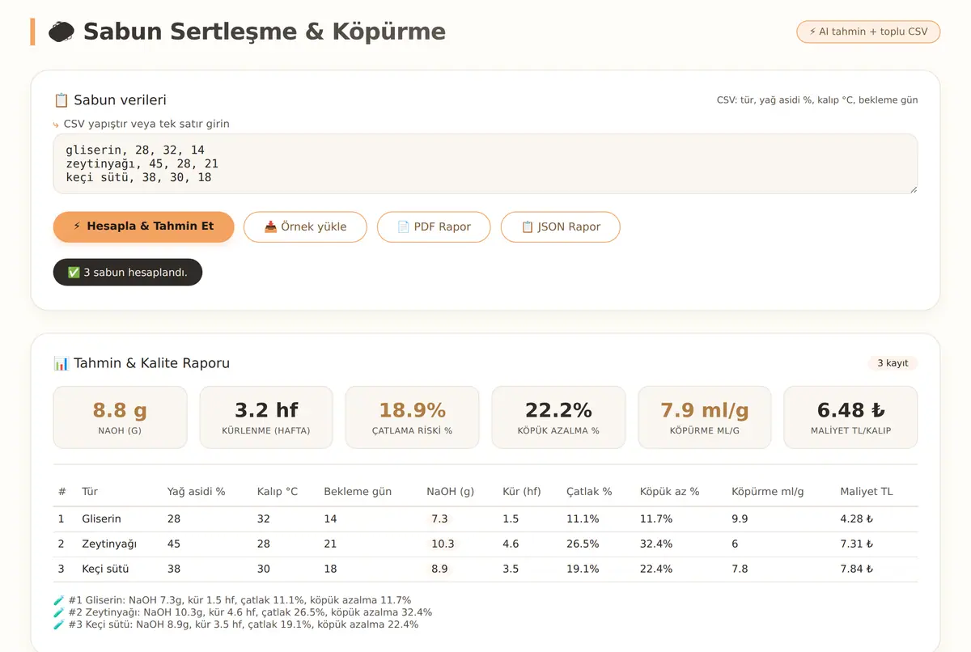The height and width of the screenshot is (652, 971).
Task: Click NaOH value 10.3 in the table
Action: click(443, 544)
